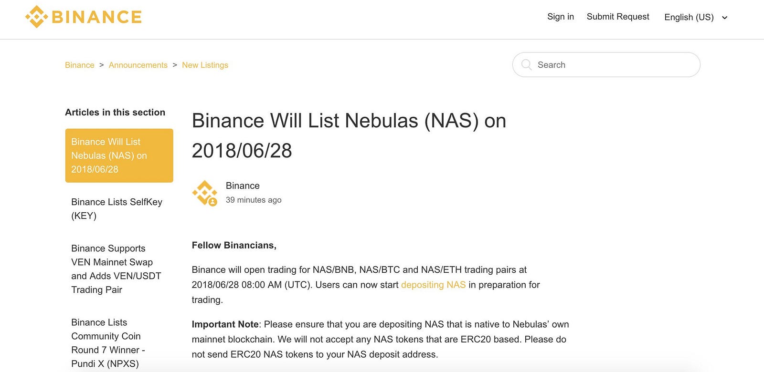Screen dimensions: 764x372
Task: Click the 39 minutes ago timestamp
Action: coord(254,200)
